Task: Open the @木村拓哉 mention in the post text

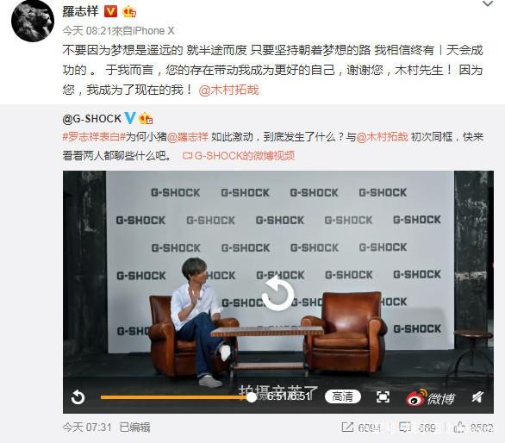Action: 228,90
